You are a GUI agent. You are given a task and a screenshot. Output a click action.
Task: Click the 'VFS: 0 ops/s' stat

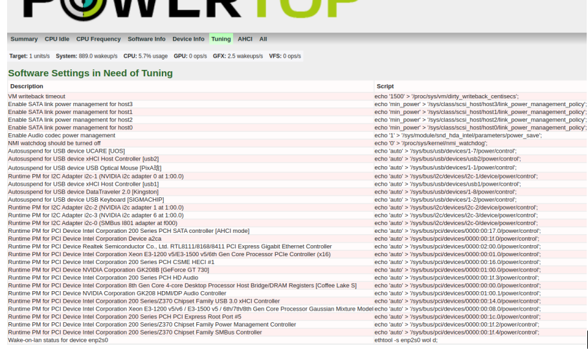click(x=285, y=56)
